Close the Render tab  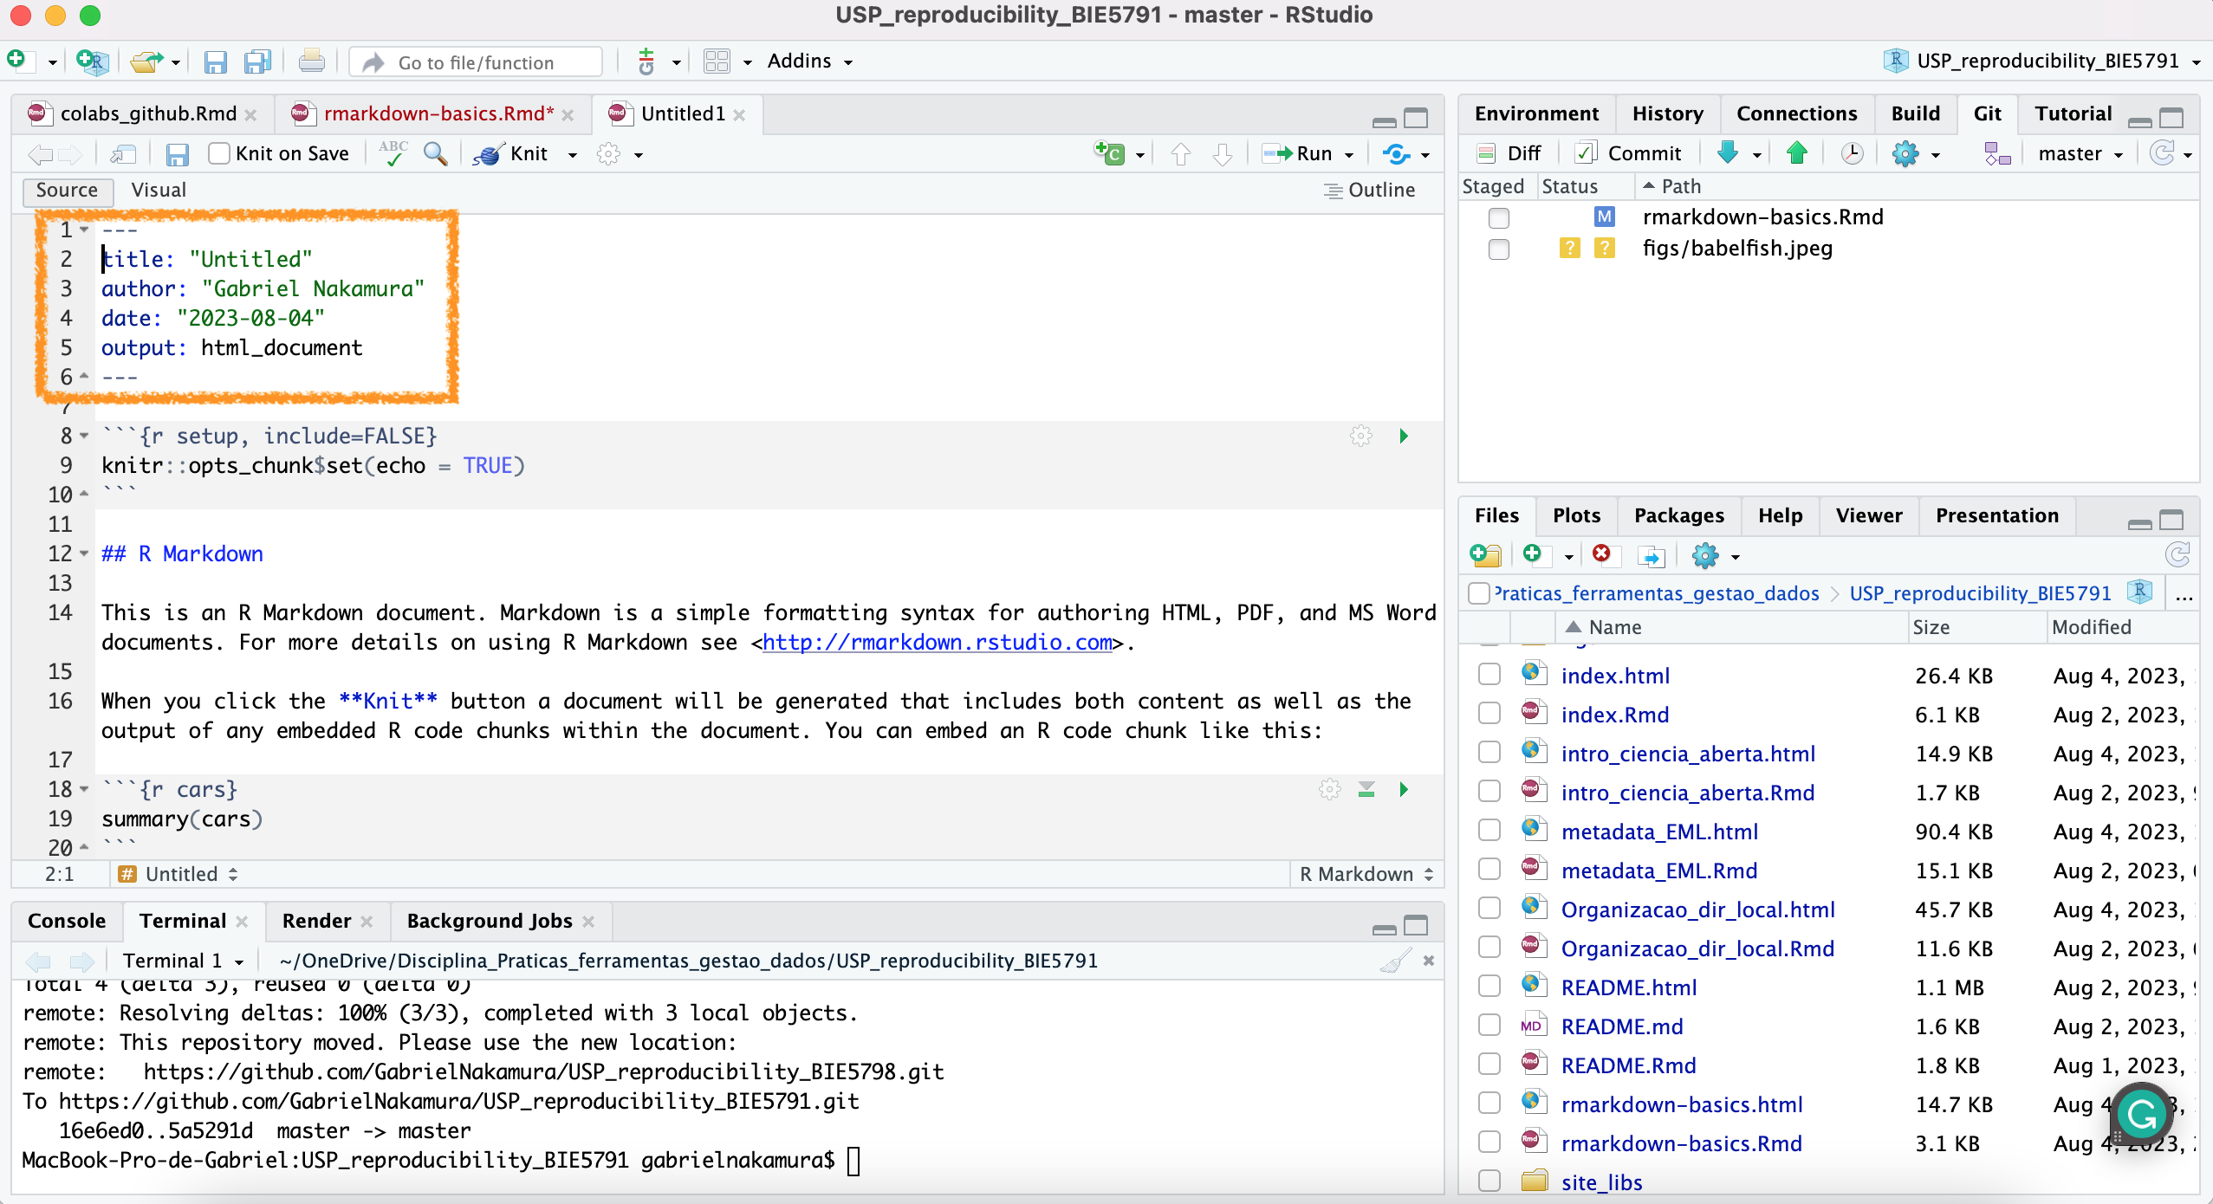367,921
